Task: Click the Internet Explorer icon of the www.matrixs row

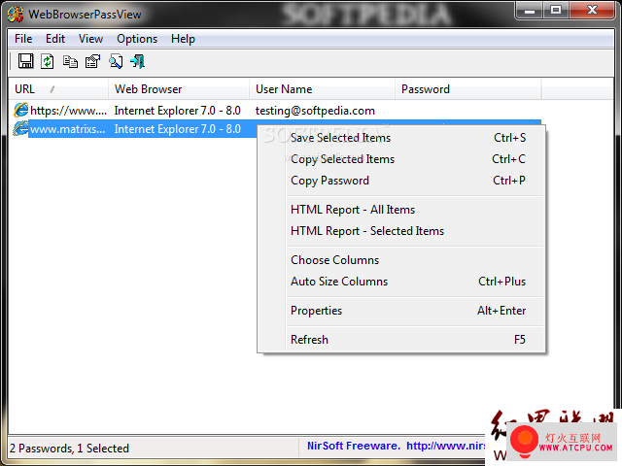Action: point(20,129)
